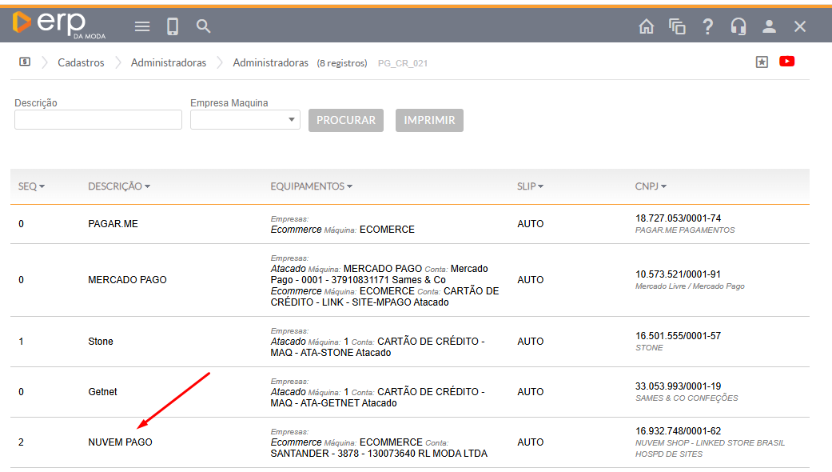Sort by SEQ column header
Image resolution: width=832 pixels, height=472 pixels.
pyautogui.click(x=31, y=186)
